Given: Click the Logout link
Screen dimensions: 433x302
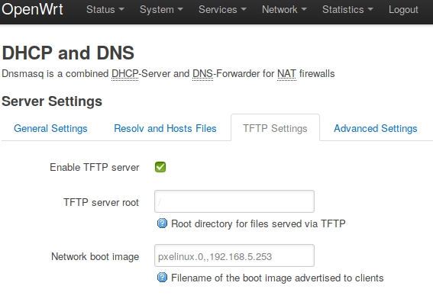Looking at the screenshot, I should 403,10.
